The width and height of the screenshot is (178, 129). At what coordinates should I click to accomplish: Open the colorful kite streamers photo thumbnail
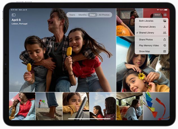(x=156, y=106)
